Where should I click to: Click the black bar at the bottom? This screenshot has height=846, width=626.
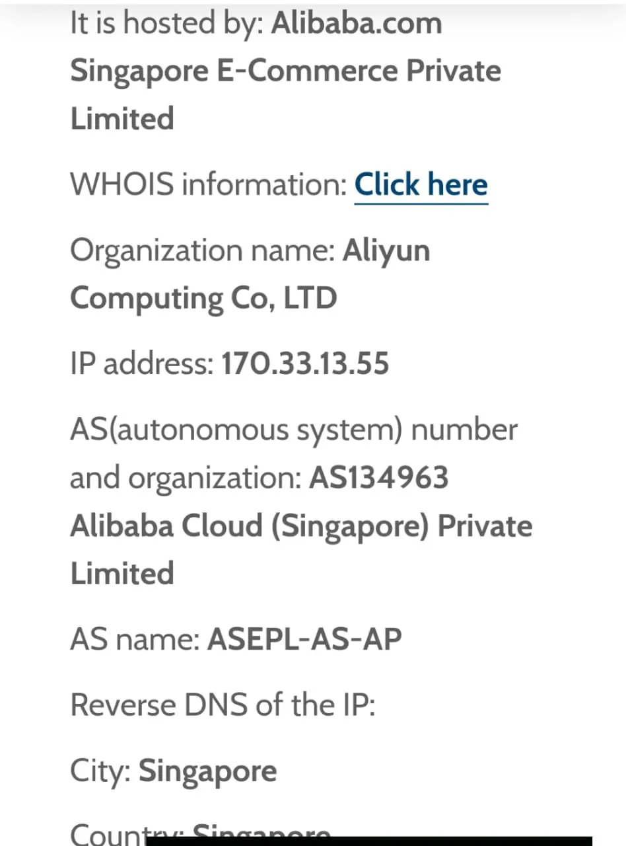[x=370, y=841]
